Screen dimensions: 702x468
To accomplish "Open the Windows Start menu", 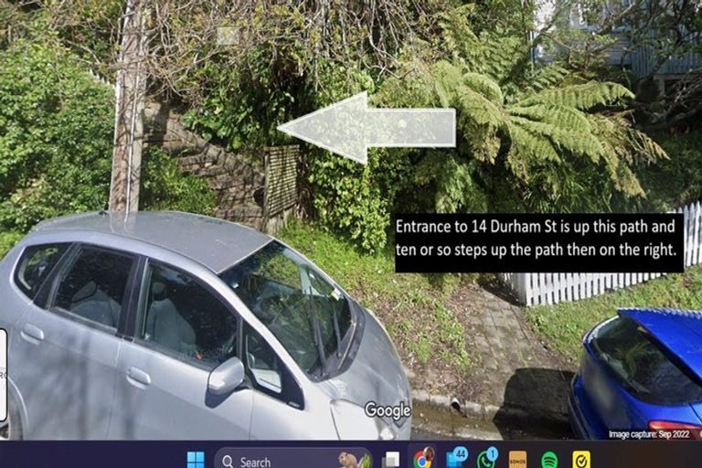I will 196,460.
